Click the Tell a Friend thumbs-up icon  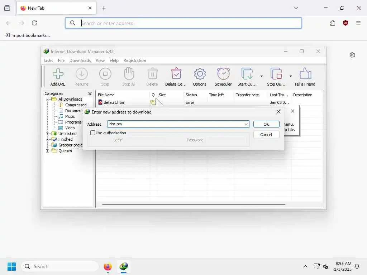[x=305, y=74]
